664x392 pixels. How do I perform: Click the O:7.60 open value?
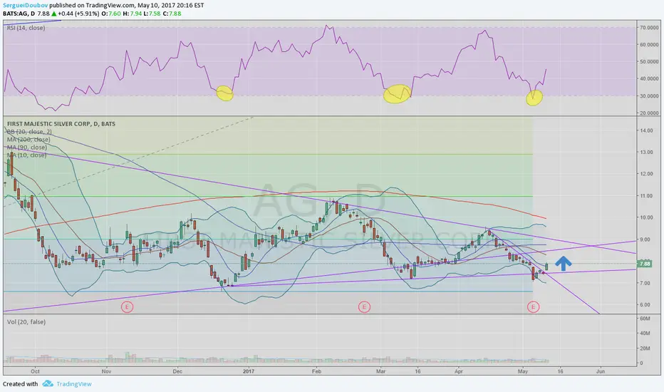[111, 14]
